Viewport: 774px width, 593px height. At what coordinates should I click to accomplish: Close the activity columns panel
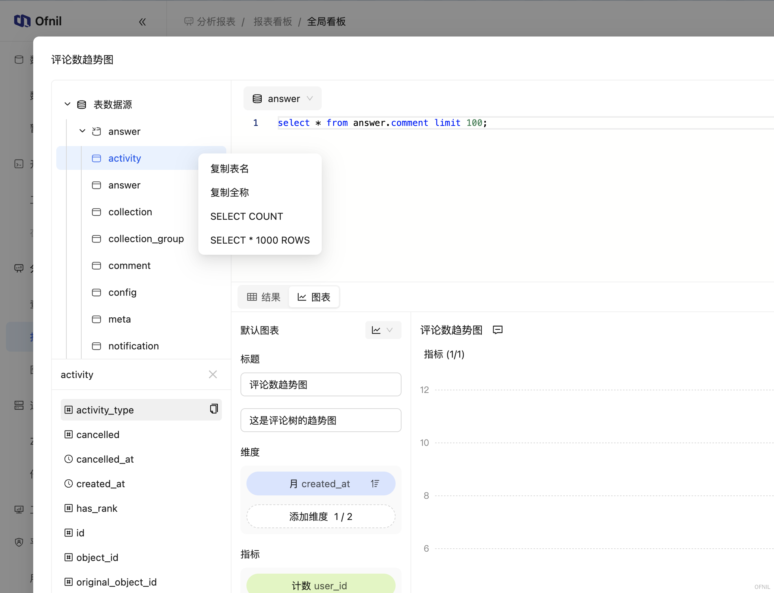213,374
